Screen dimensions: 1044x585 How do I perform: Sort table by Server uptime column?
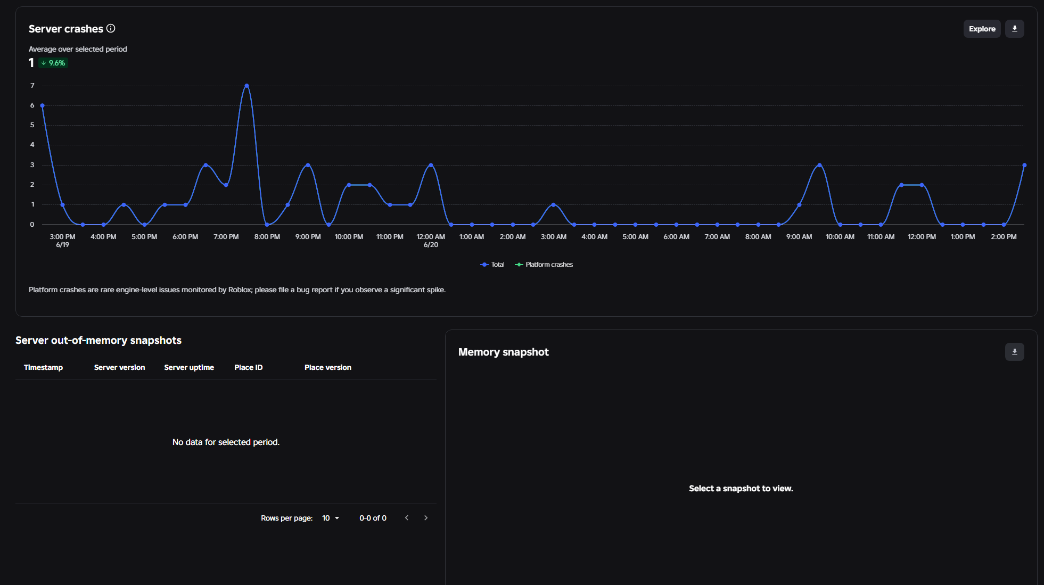click(189, 367)
